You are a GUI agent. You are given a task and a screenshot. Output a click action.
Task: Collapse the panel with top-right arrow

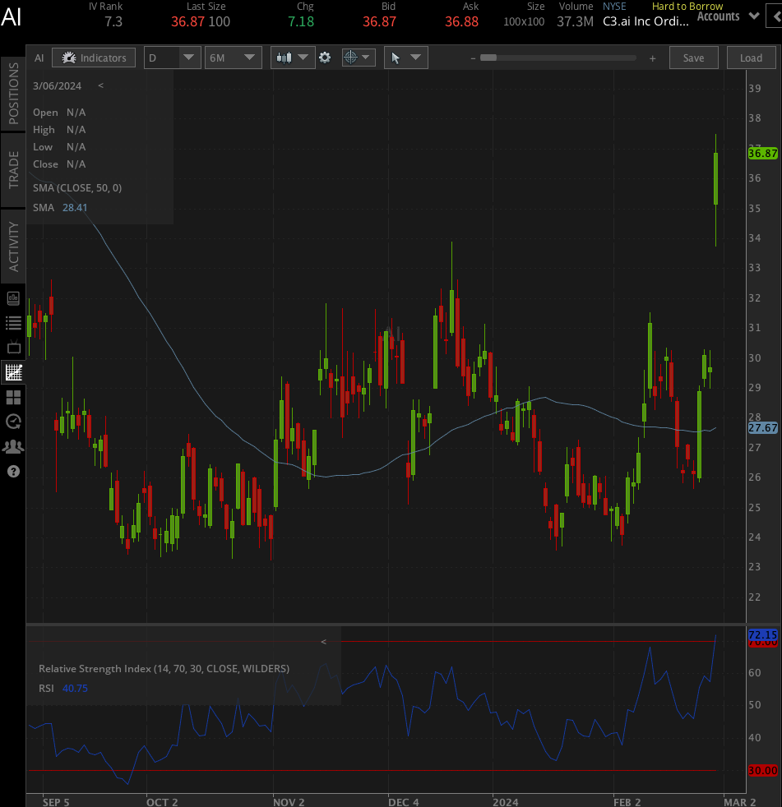775,16
